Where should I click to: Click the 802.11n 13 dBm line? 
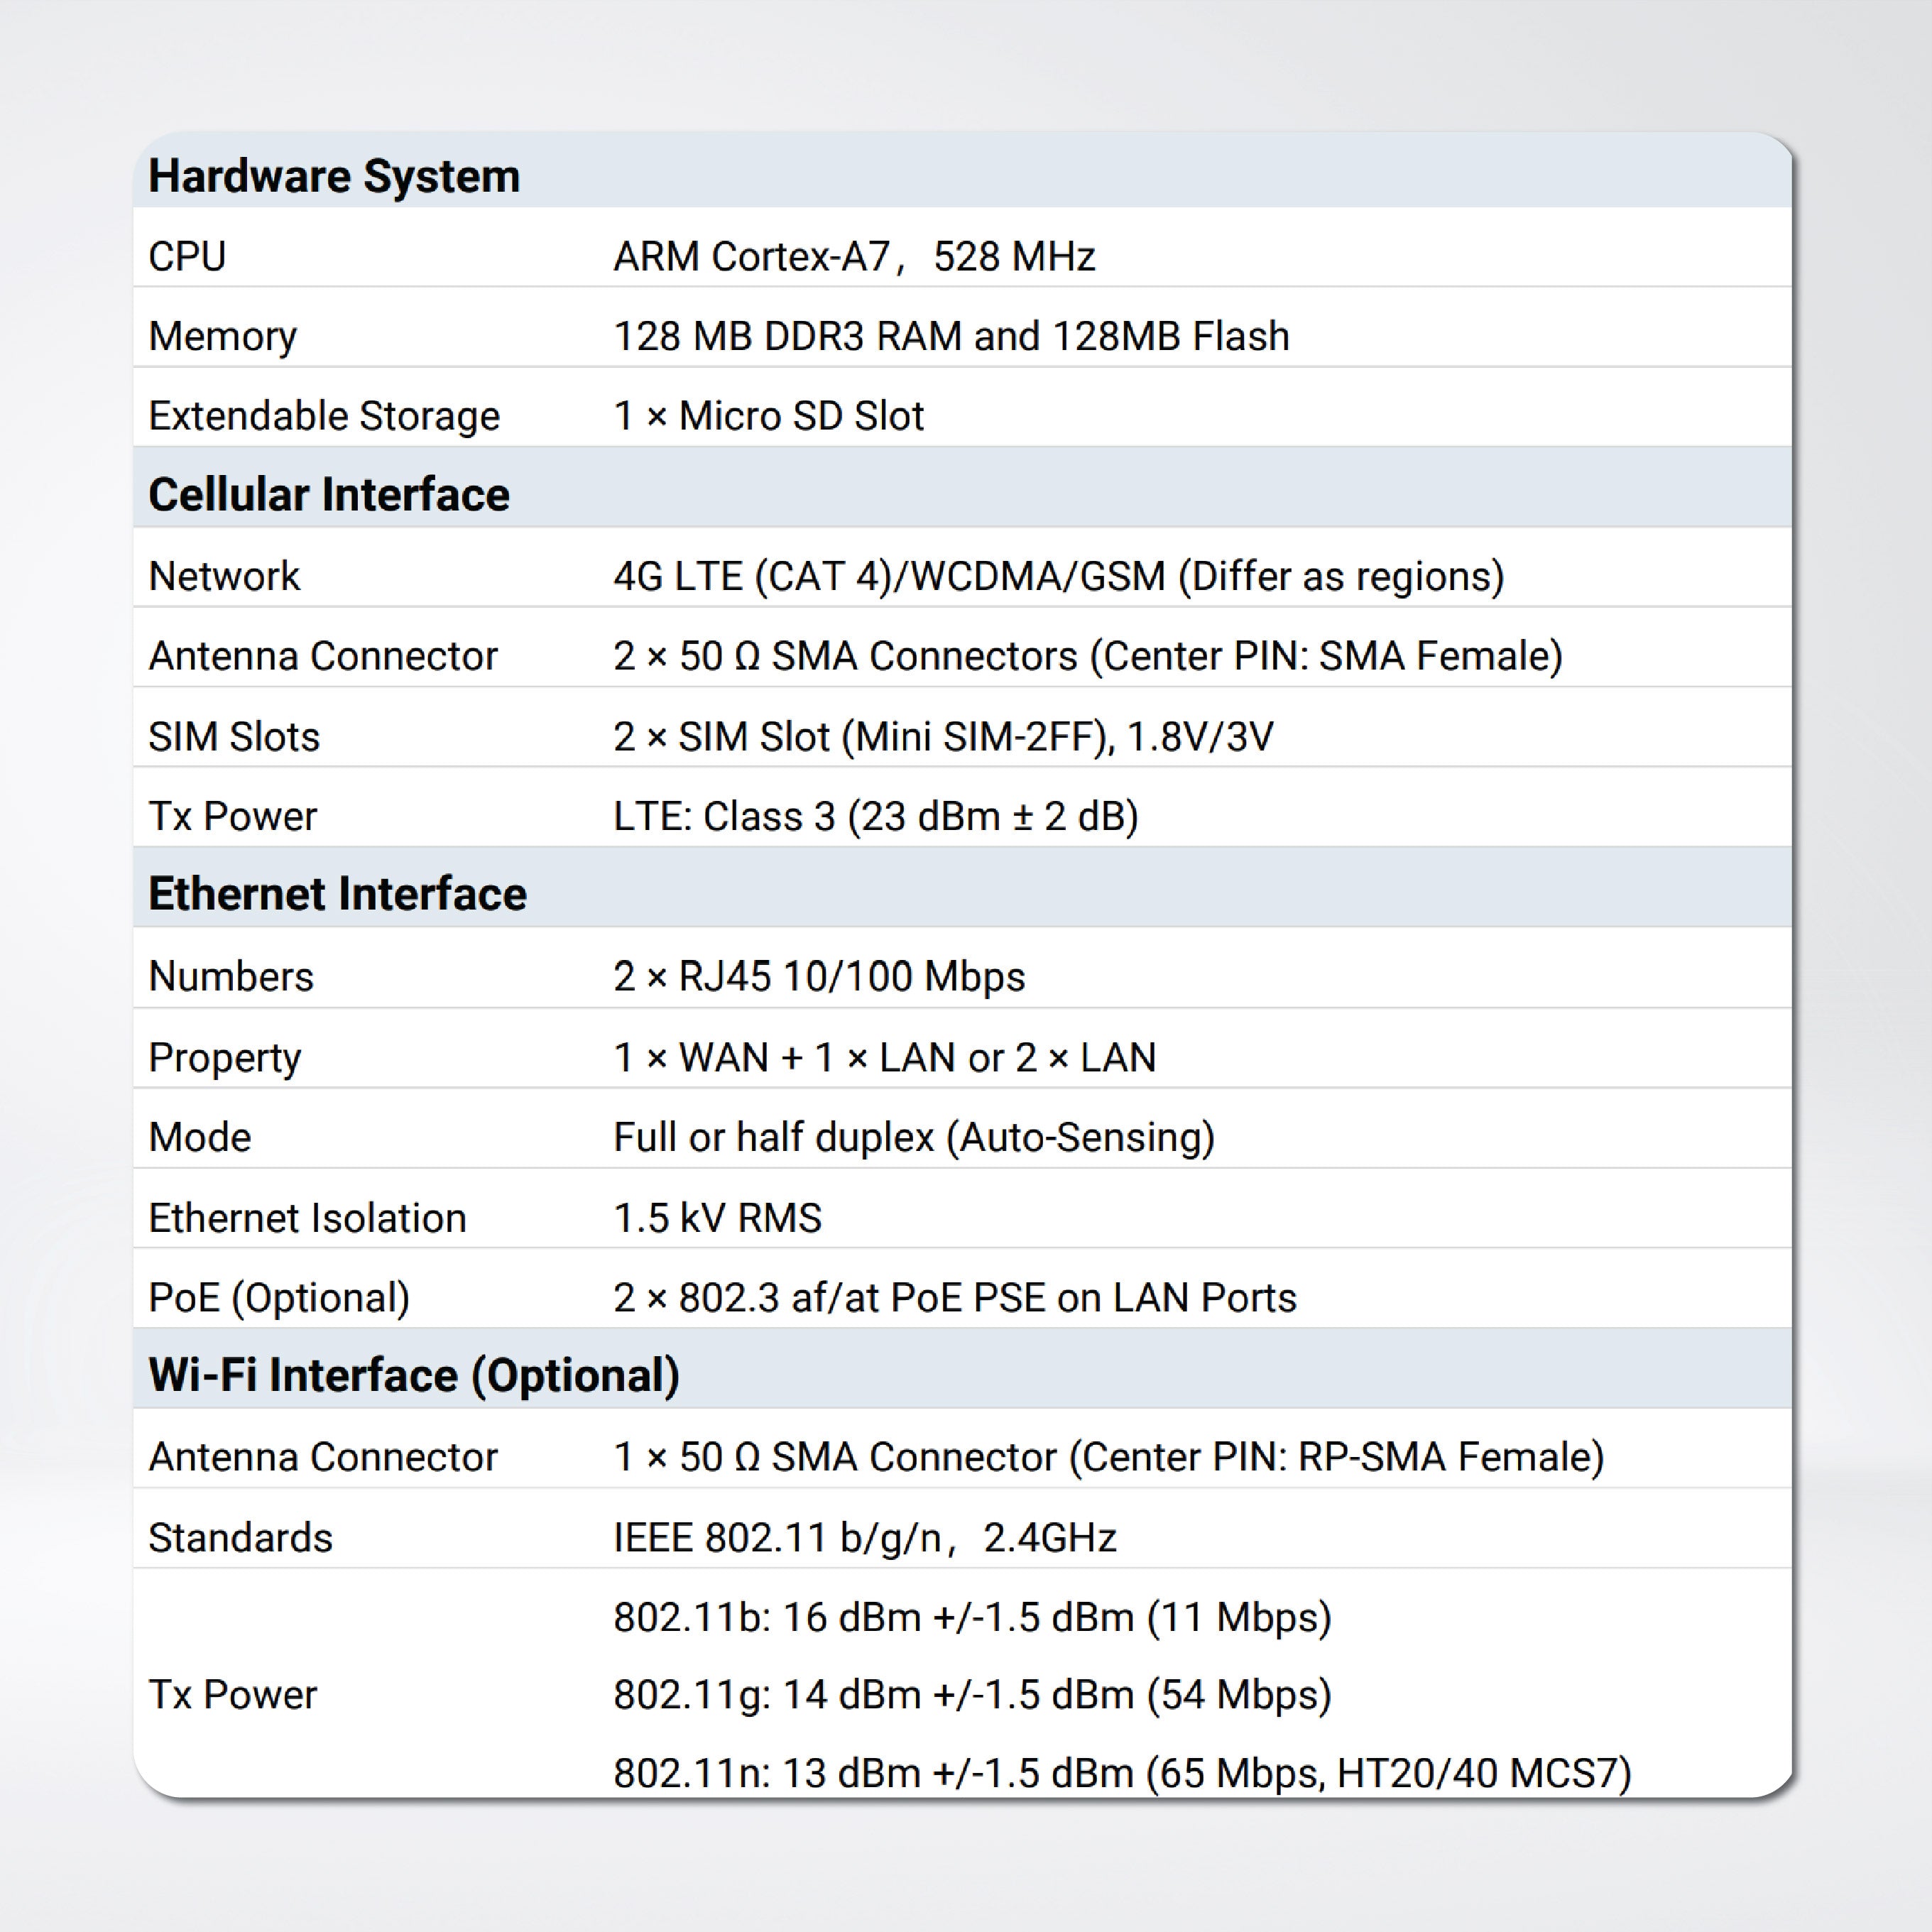point(1121,1773)
